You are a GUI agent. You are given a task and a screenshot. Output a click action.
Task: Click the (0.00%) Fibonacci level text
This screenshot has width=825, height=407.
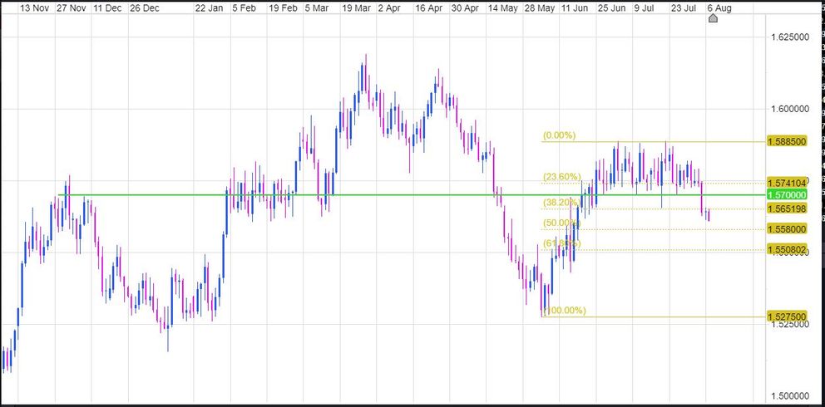[x=560, y=135]
